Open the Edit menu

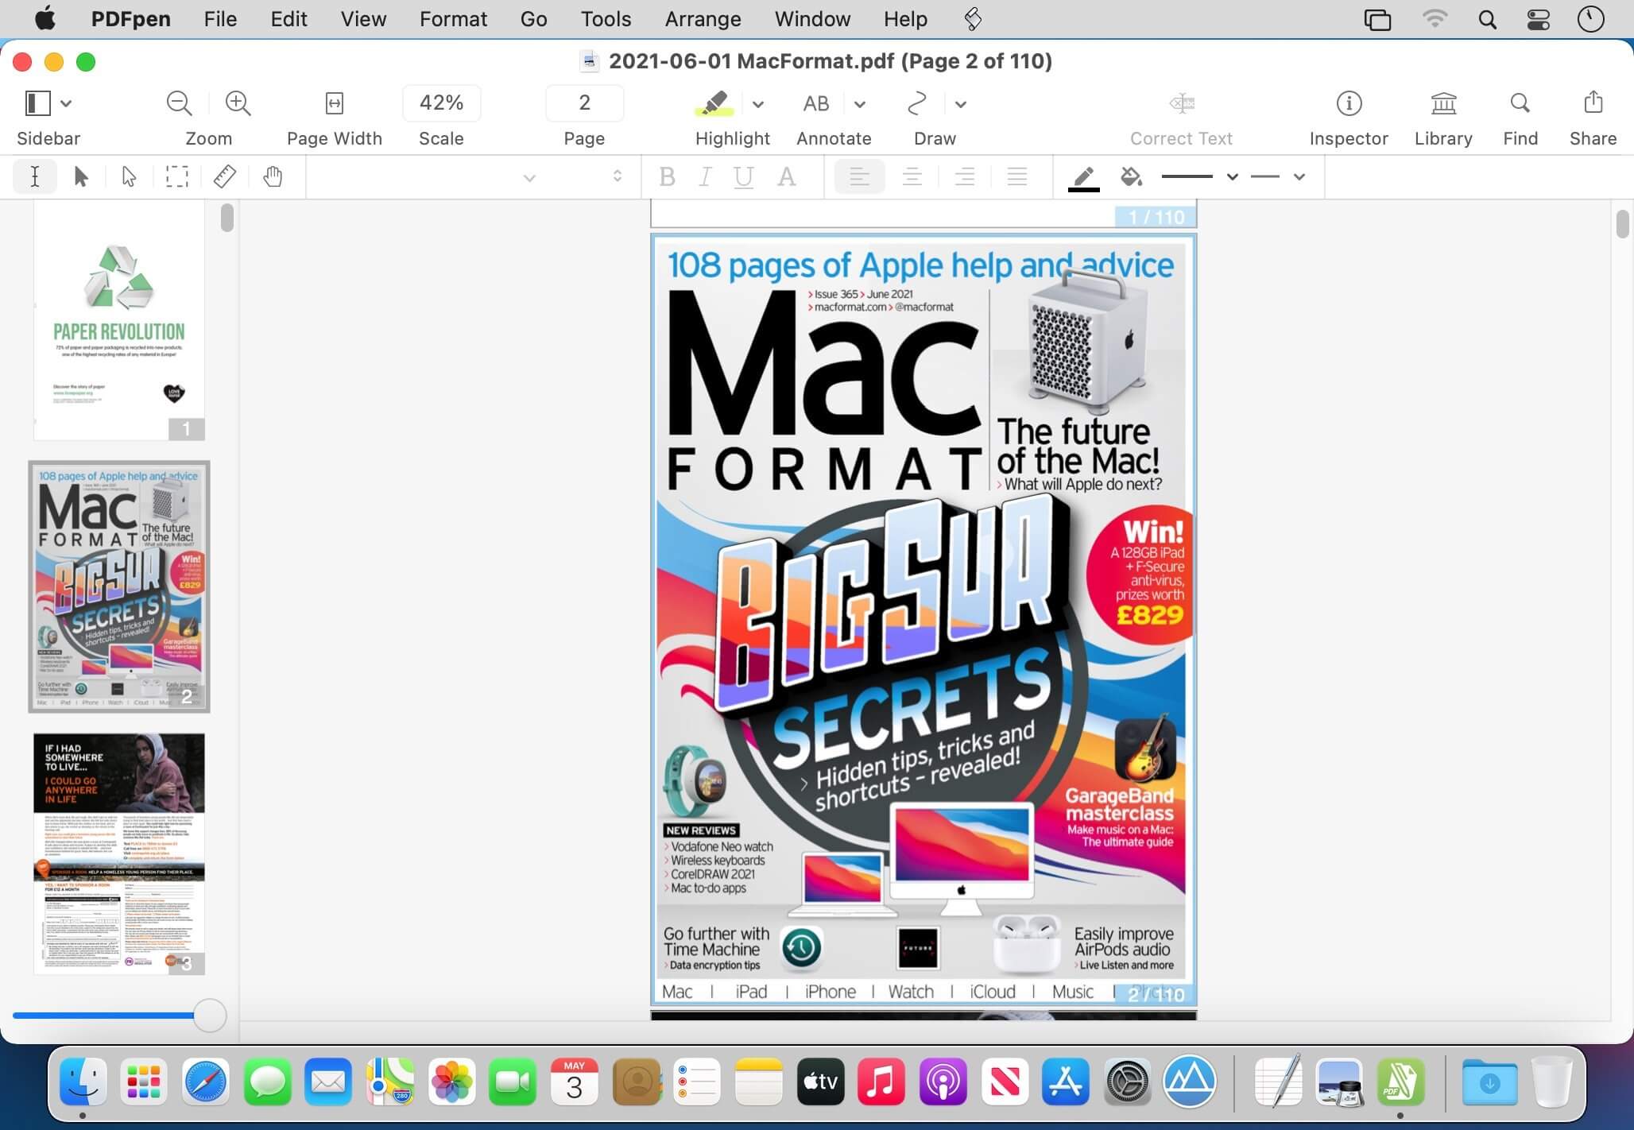point(288,19)
